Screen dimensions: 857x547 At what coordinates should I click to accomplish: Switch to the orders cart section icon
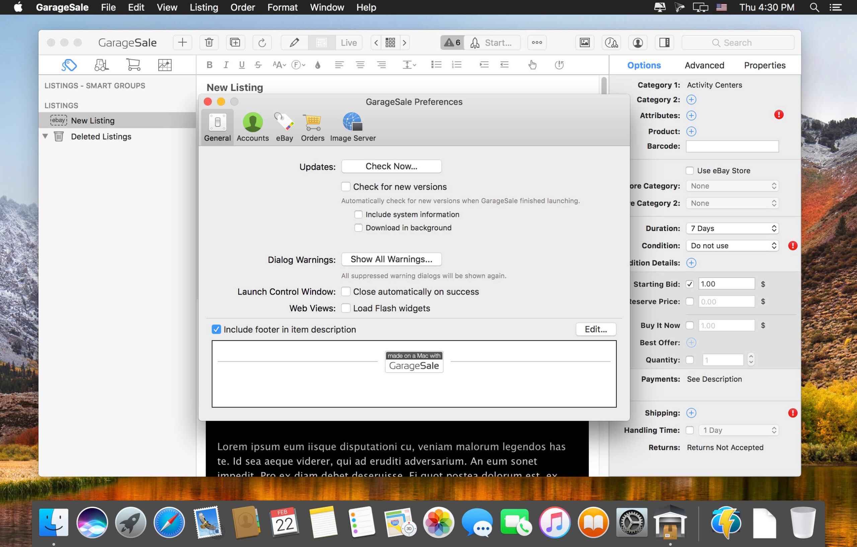[133, 65]
